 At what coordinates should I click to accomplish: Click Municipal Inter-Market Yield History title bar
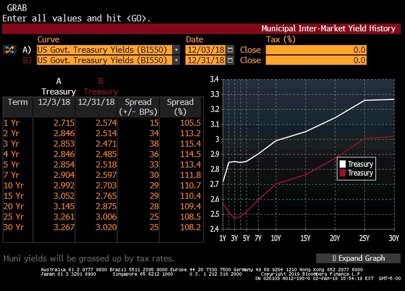click(328, 29)
